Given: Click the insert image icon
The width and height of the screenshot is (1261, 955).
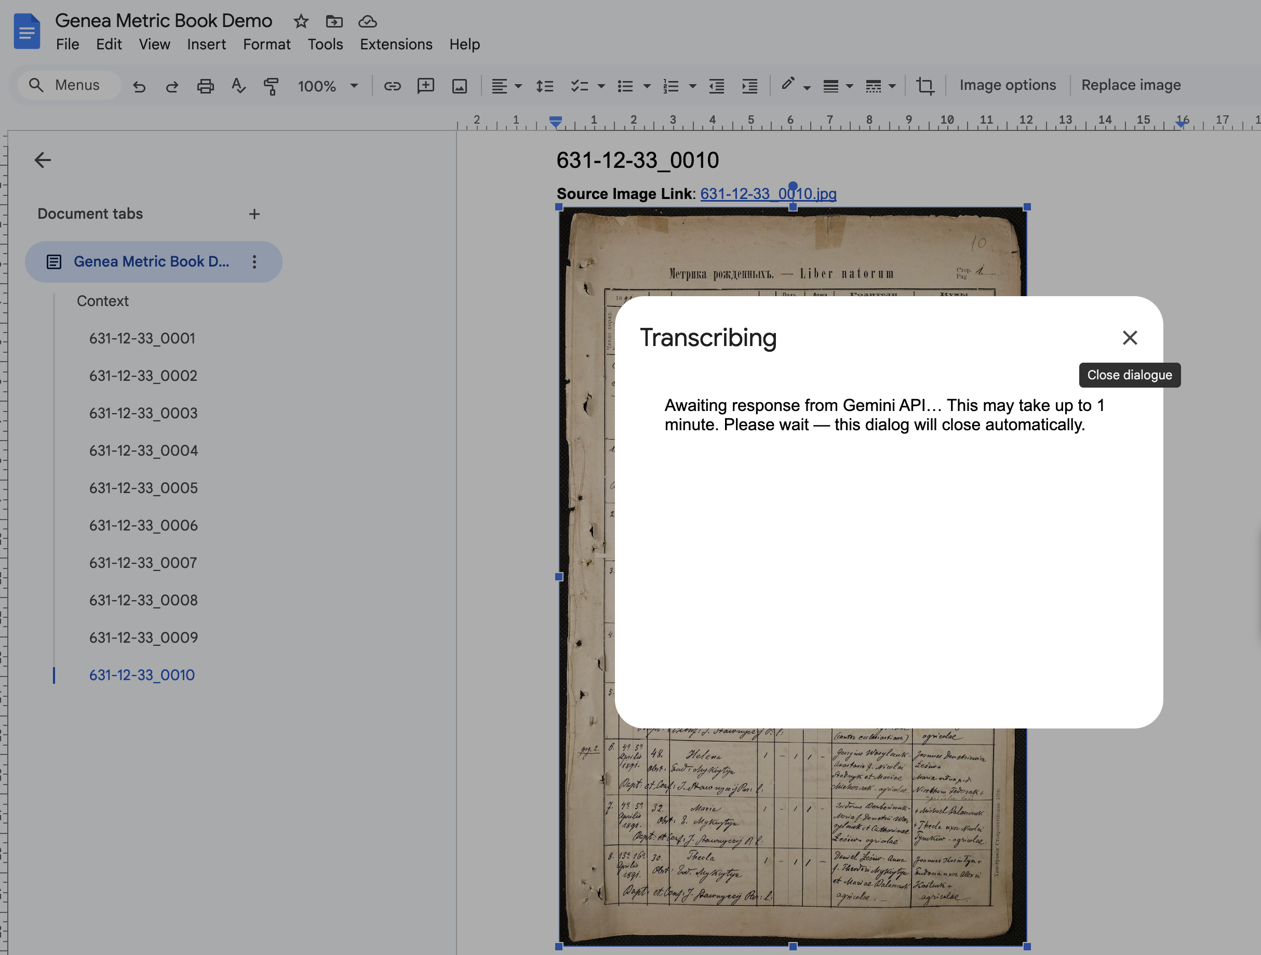Looking at the screenshot, I should point(460,86).
